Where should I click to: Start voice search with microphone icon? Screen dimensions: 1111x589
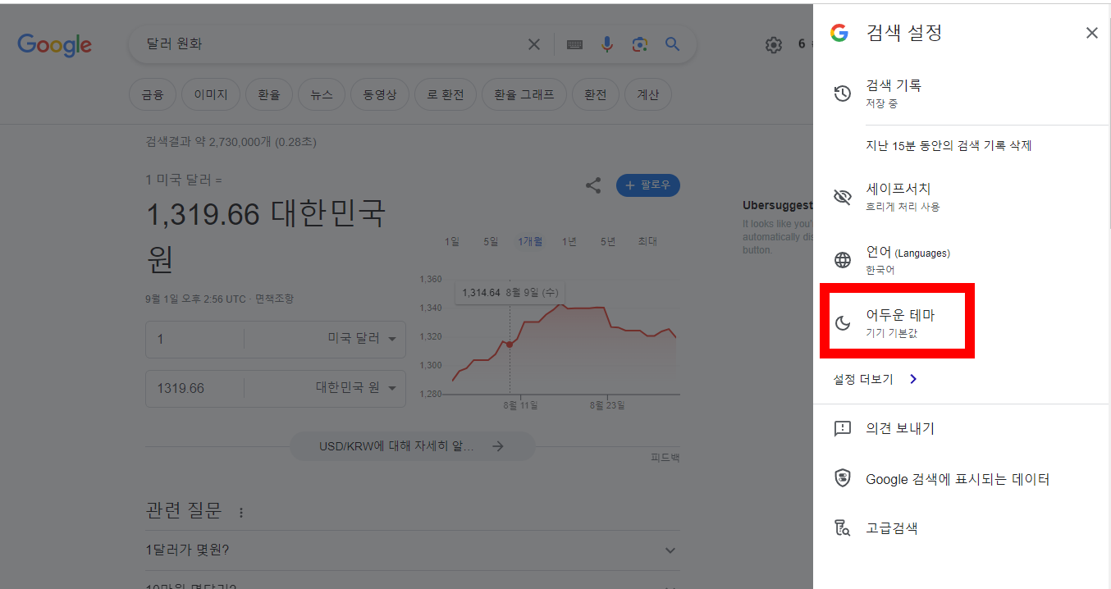tap(607, 44)
